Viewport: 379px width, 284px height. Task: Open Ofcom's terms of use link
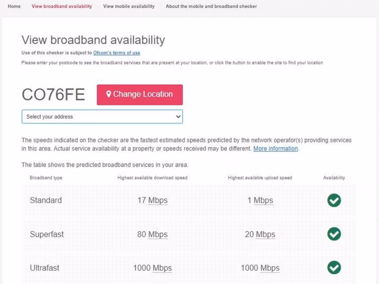117,53
